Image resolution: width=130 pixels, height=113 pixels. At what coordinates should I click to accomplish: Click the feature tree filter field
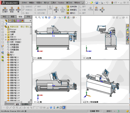[18, 24]
